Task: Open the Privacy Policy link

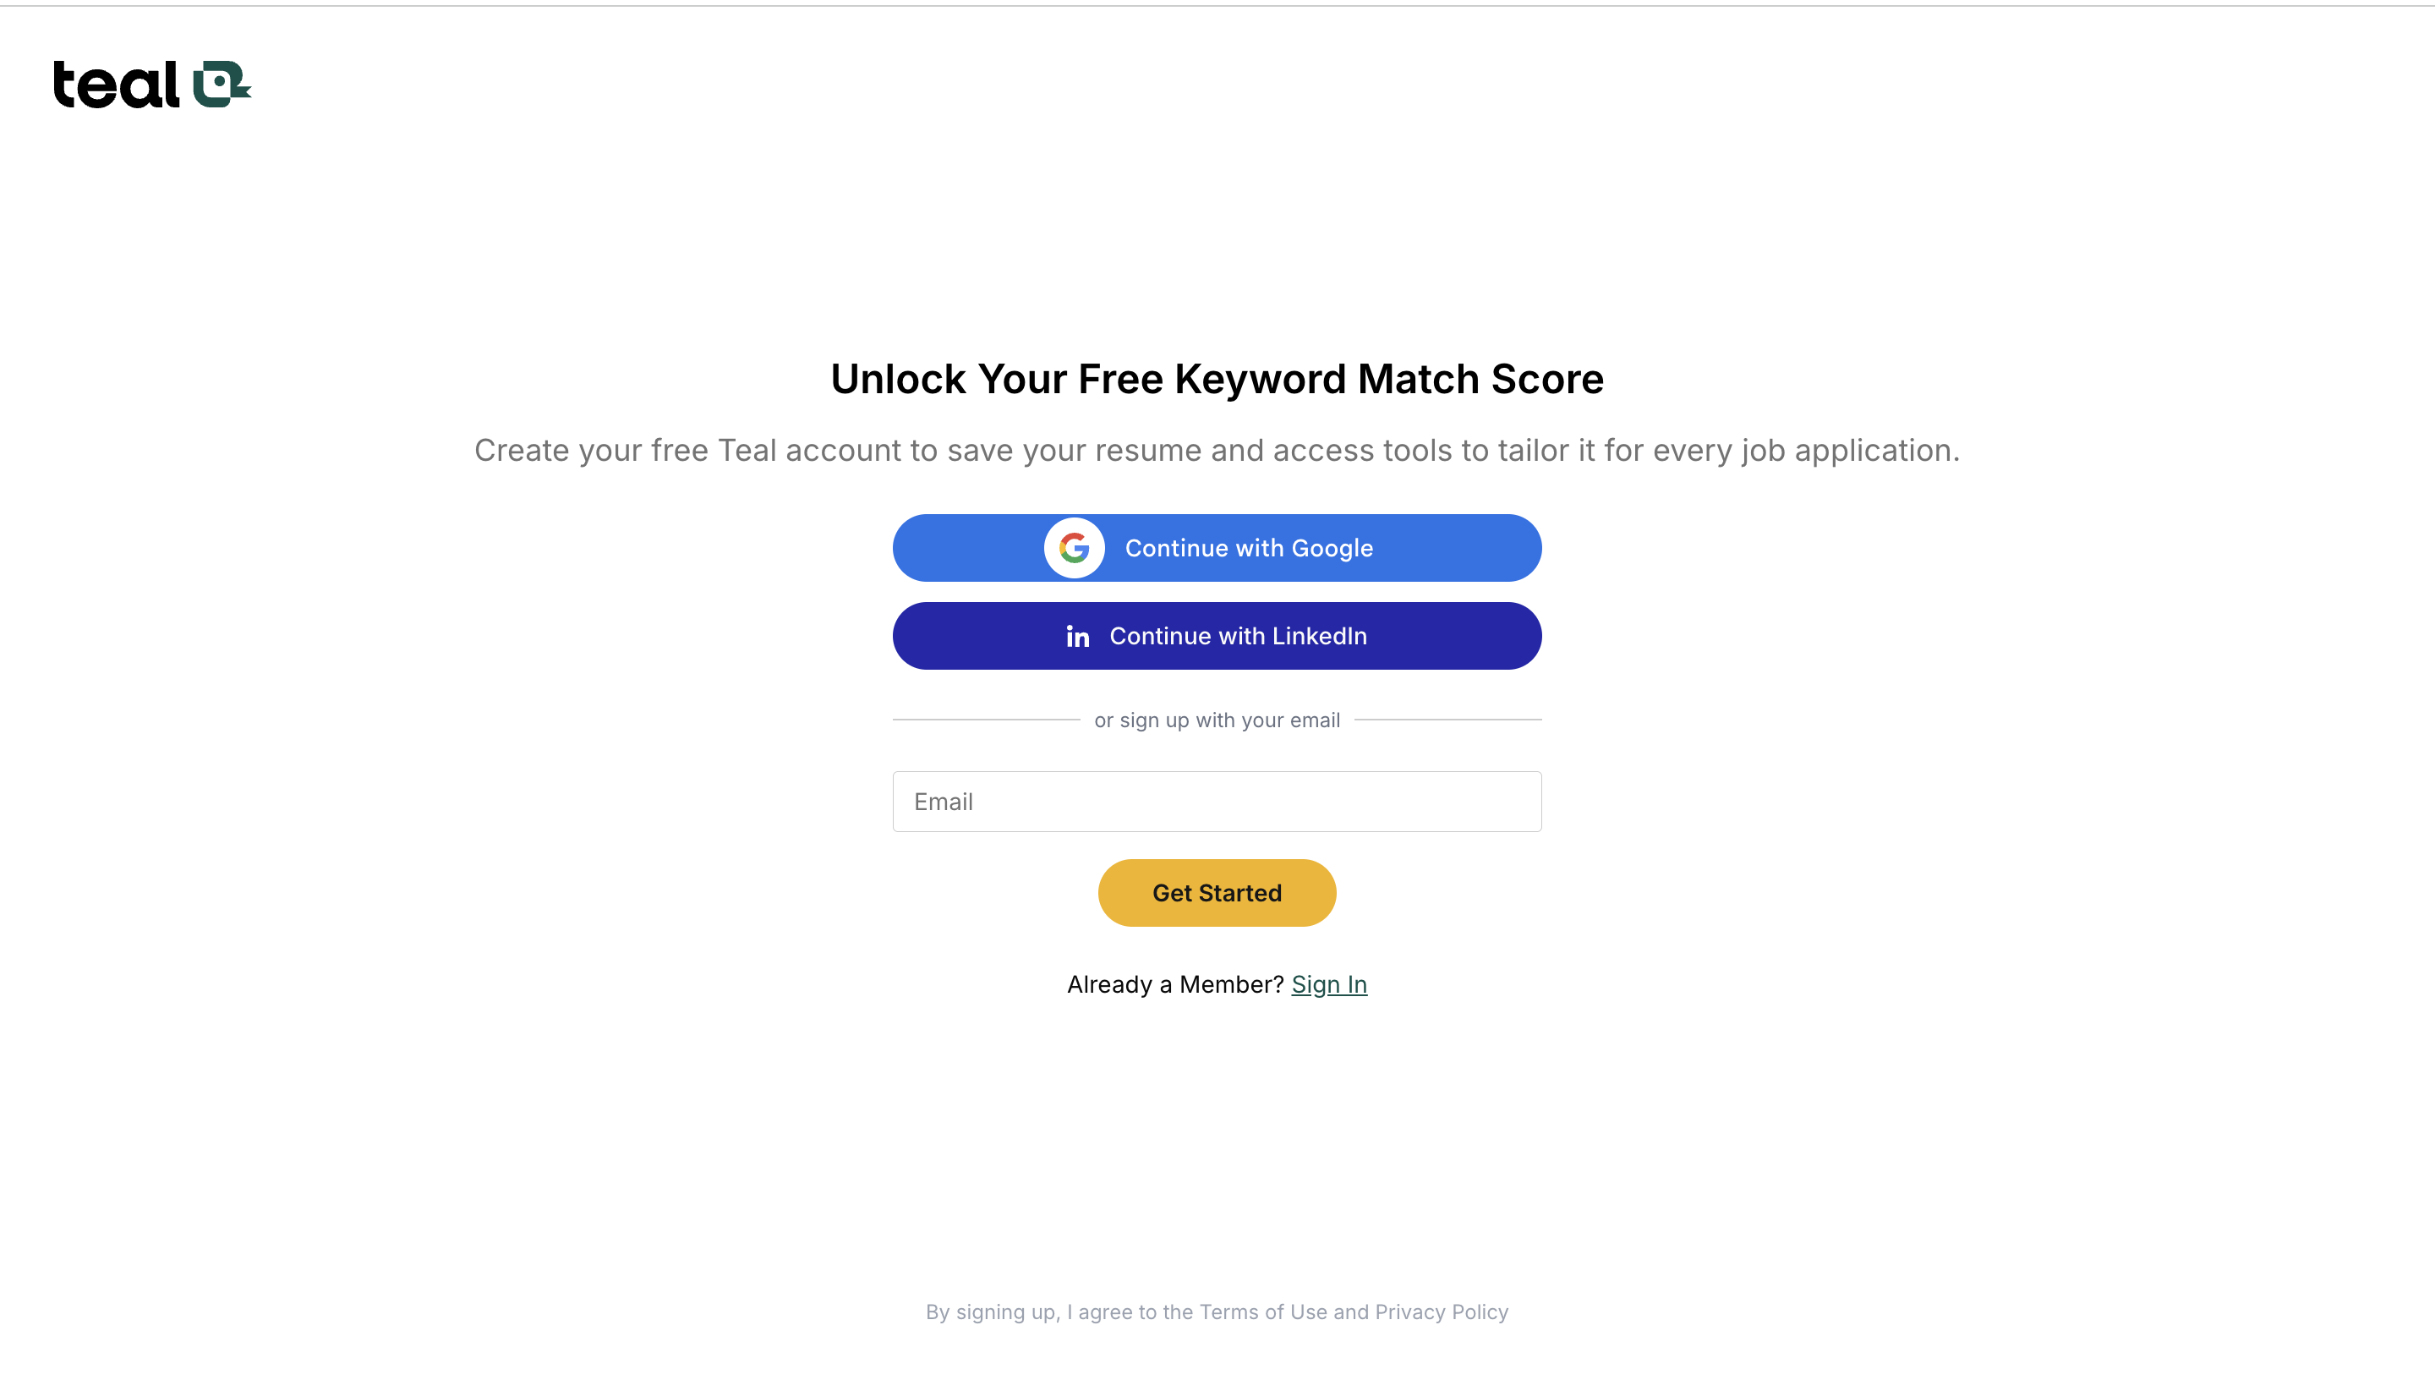Action: 1441,1312
